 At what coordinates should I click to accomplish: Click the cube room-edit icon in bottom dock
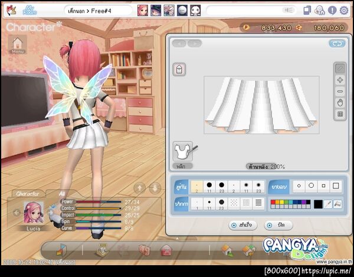pyautogui.click(x=61, y=250)
